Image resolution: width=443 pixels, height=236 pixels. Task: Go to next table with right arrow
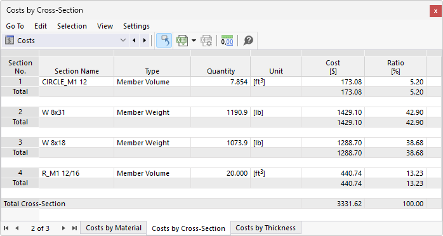[145, 41]
